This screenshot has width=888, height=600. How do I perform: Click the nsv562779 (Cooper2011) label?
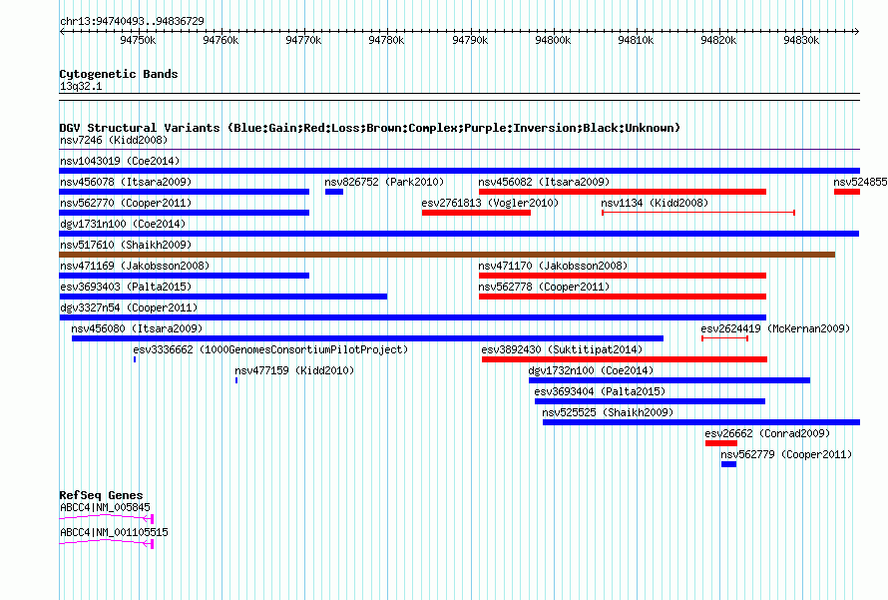click(x=786, y=454)
